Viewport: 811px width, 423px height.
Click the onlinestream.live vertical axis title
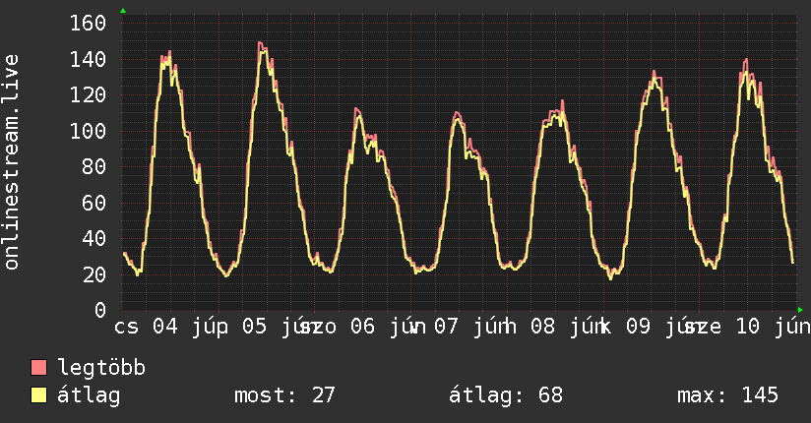(11, 162)
